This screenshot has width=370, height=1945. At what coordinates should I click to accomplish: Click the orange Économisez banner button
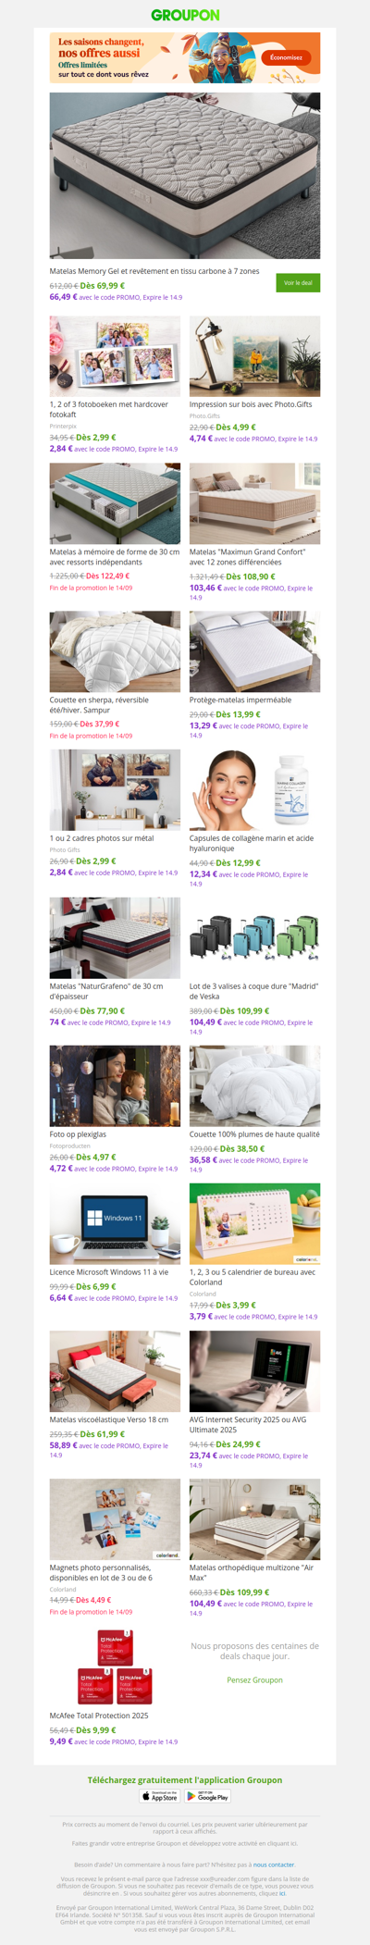[286, 57]
